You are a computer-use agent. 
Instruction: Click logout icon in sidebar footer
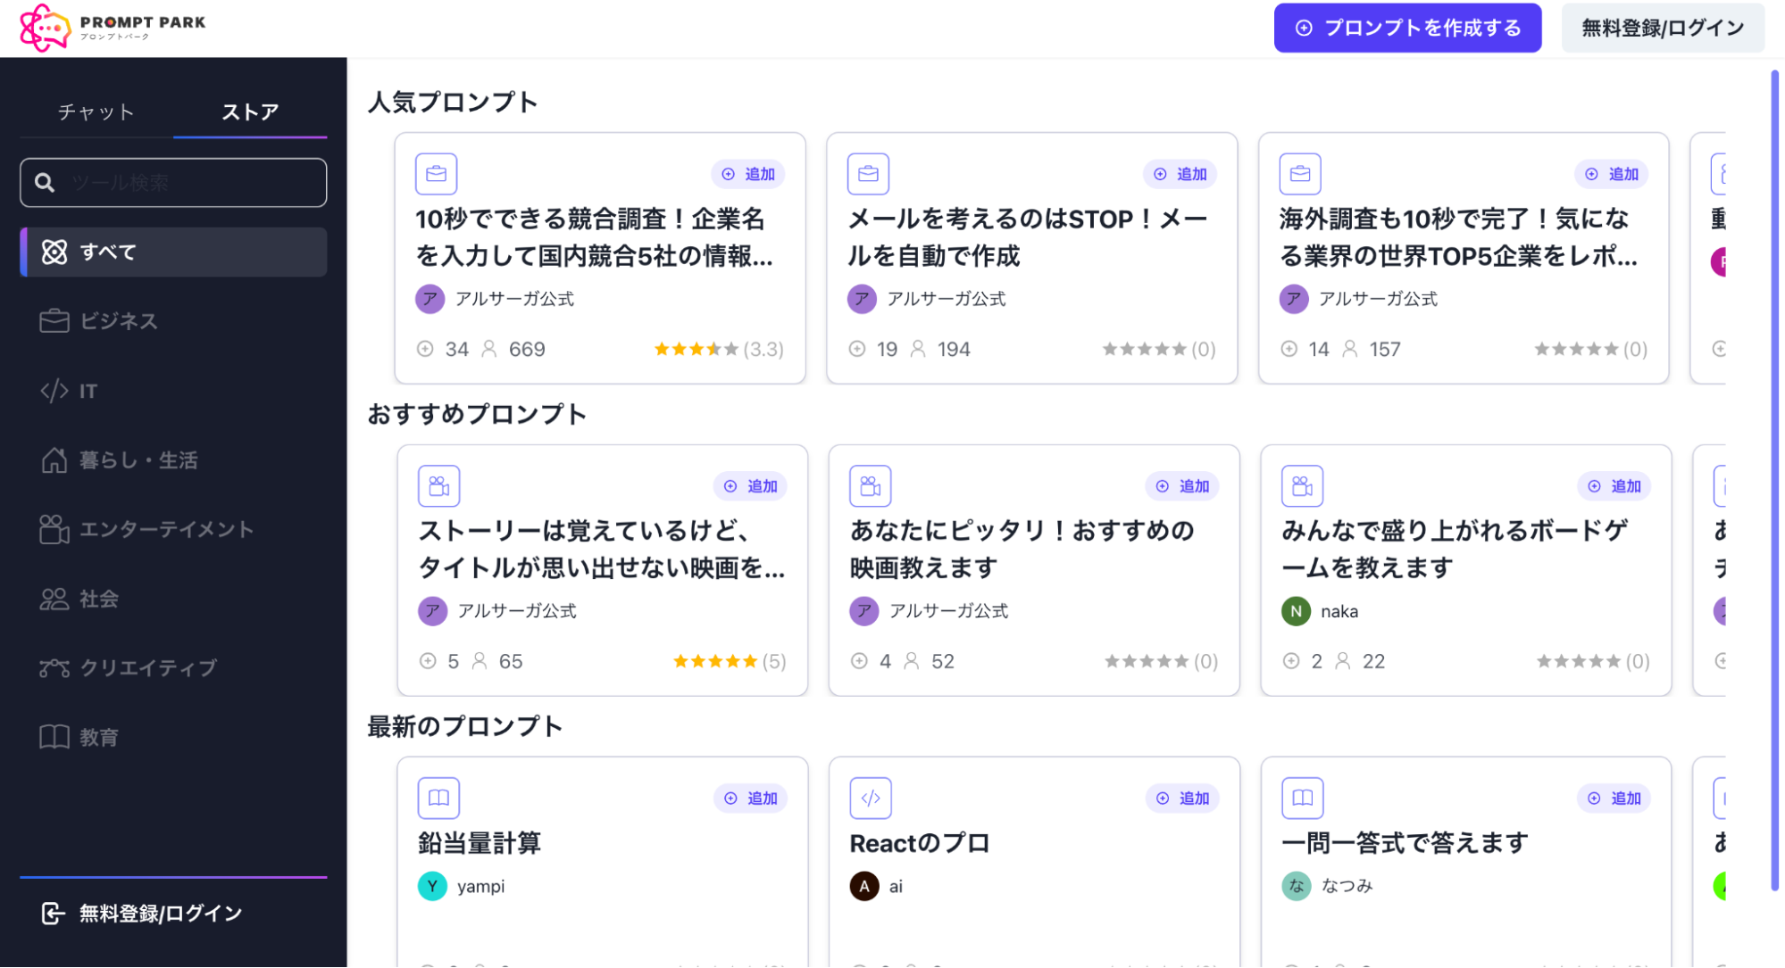tap(53, 913)
